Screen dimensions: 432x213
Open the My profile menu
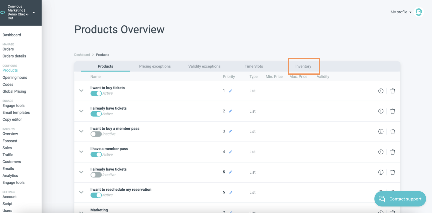pos(401,12)
